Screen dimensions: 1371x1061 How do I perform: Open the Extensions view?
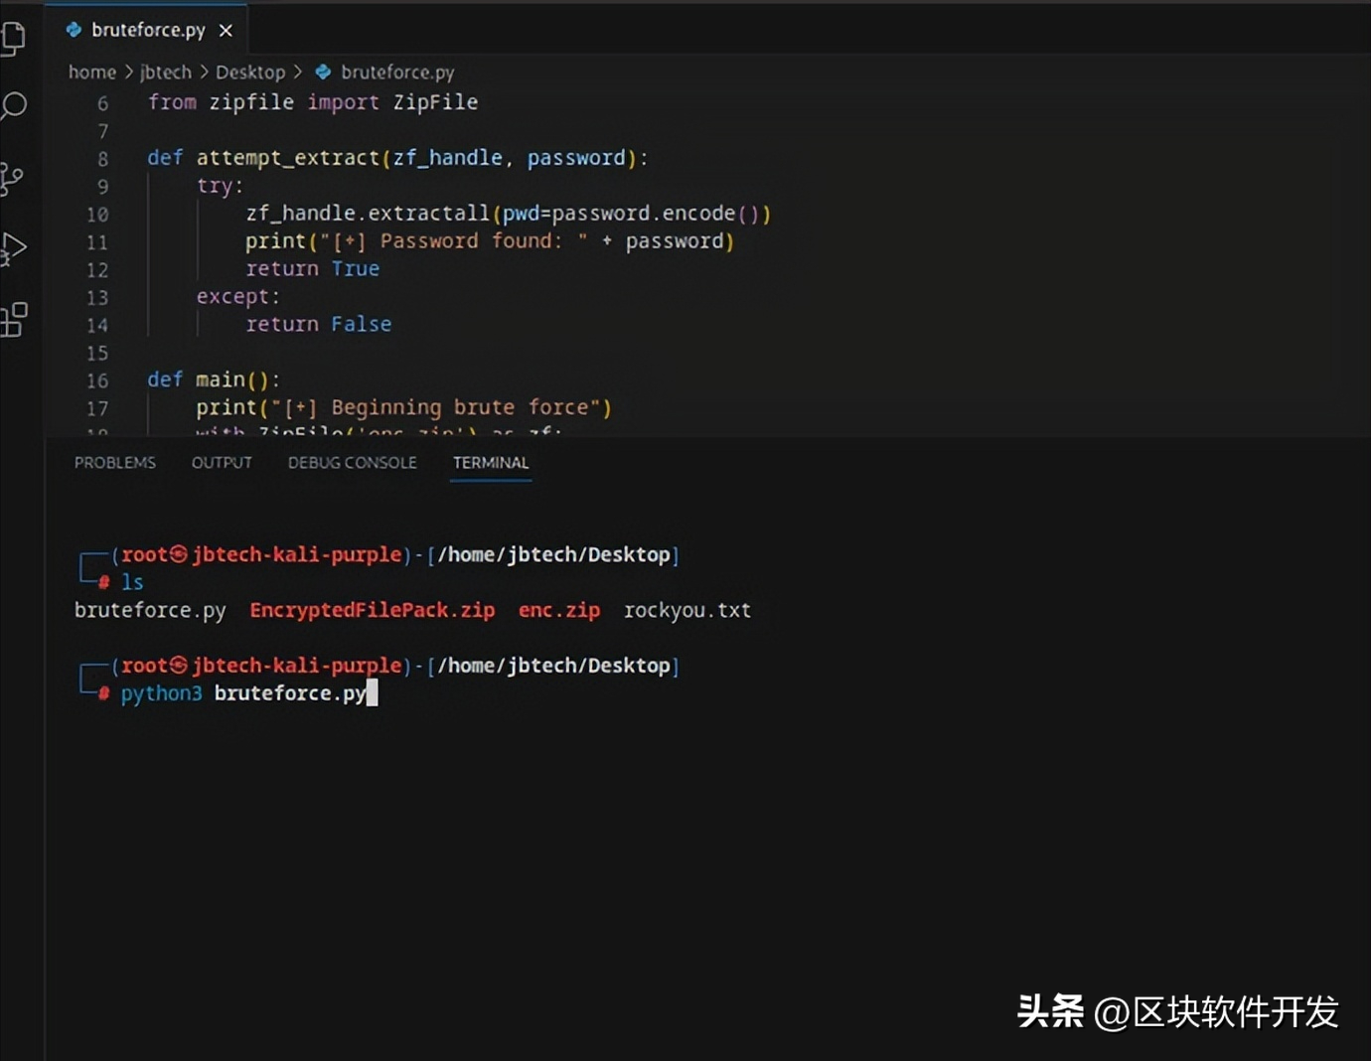coord(14,320)
